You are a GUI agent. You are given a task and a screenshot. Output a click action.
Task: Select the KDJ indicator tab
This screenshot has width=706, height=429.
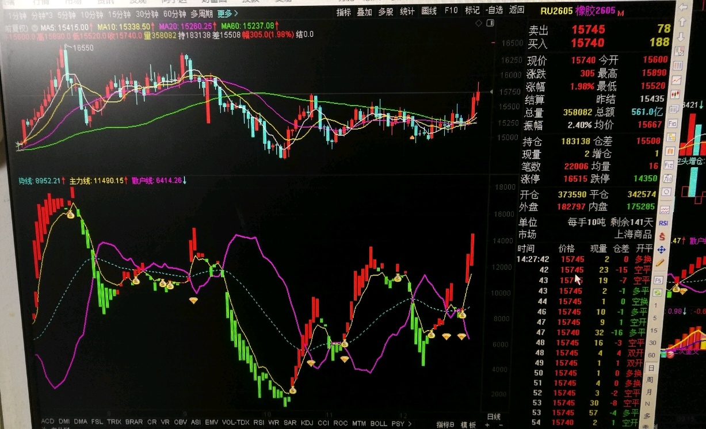click(x=307, y=423)
